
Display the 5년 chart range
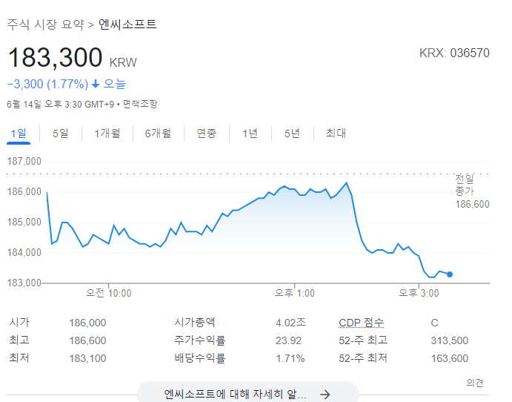coord(291,134)
